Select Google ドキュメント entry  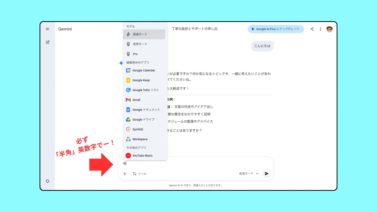click(x=144, y=110)
